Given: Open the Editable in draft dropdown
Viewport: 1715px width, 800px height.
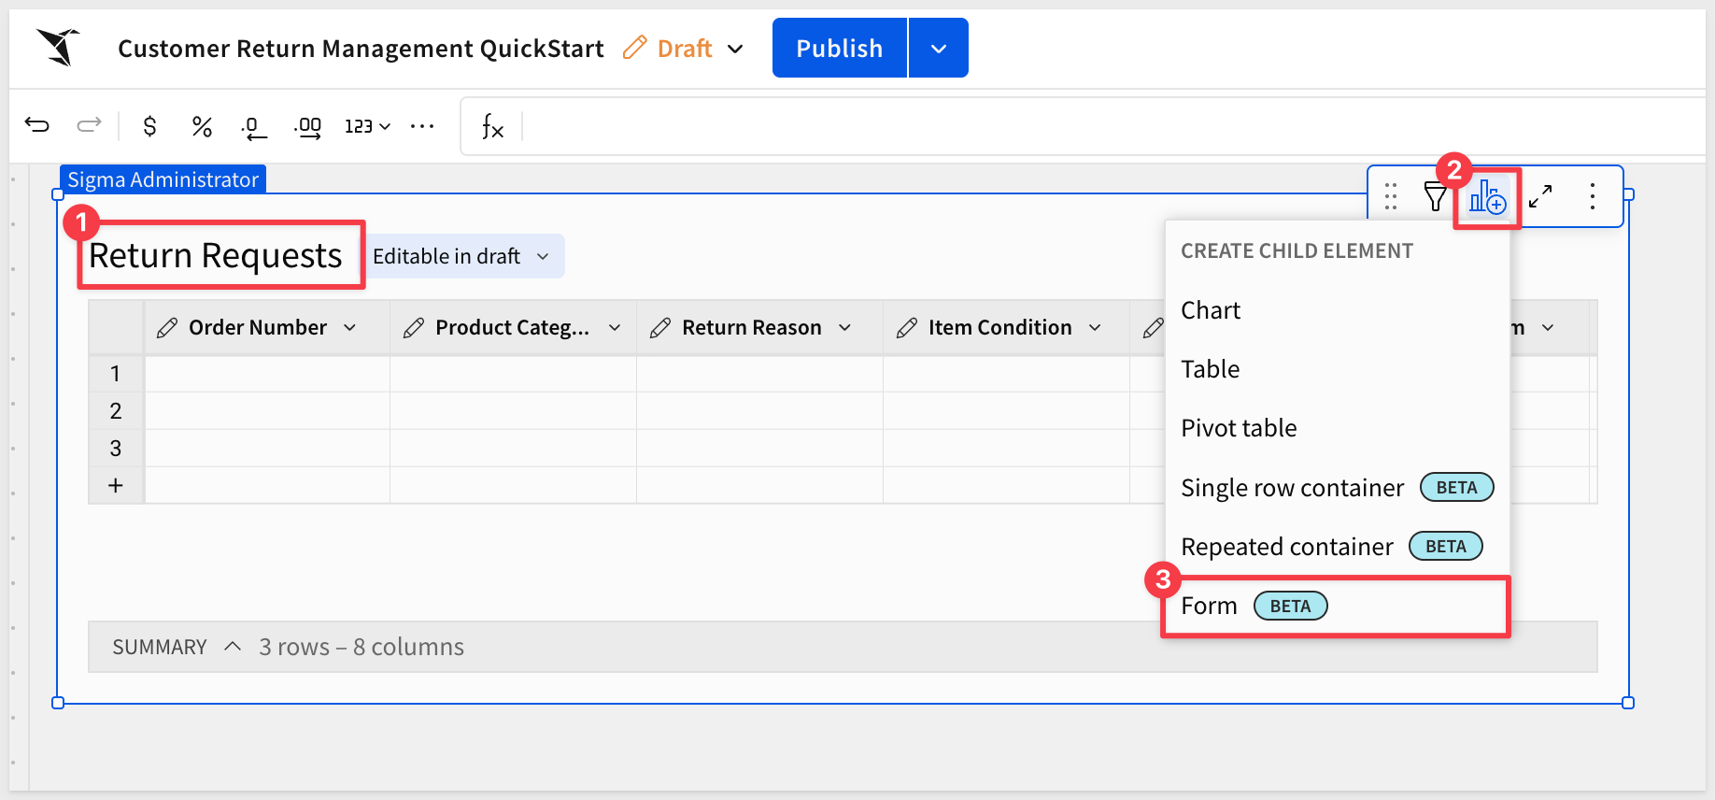Looking at the screenshot, I should point(461,257).
